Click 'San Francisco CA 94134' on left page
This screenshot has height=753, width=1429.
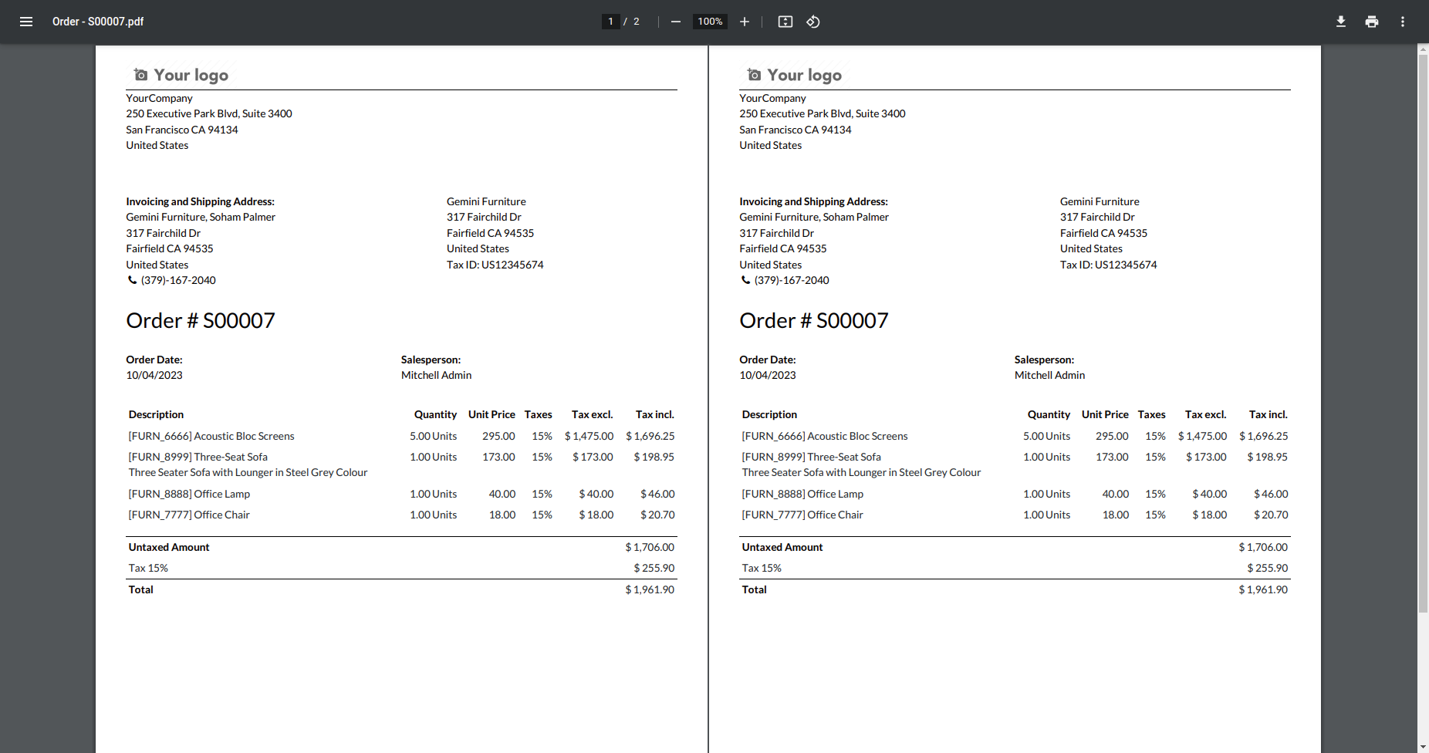(182, 130)
